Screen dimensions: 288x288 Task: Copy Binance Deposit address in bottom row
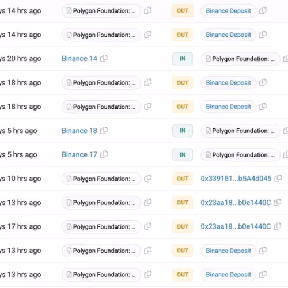coord(263,274)
